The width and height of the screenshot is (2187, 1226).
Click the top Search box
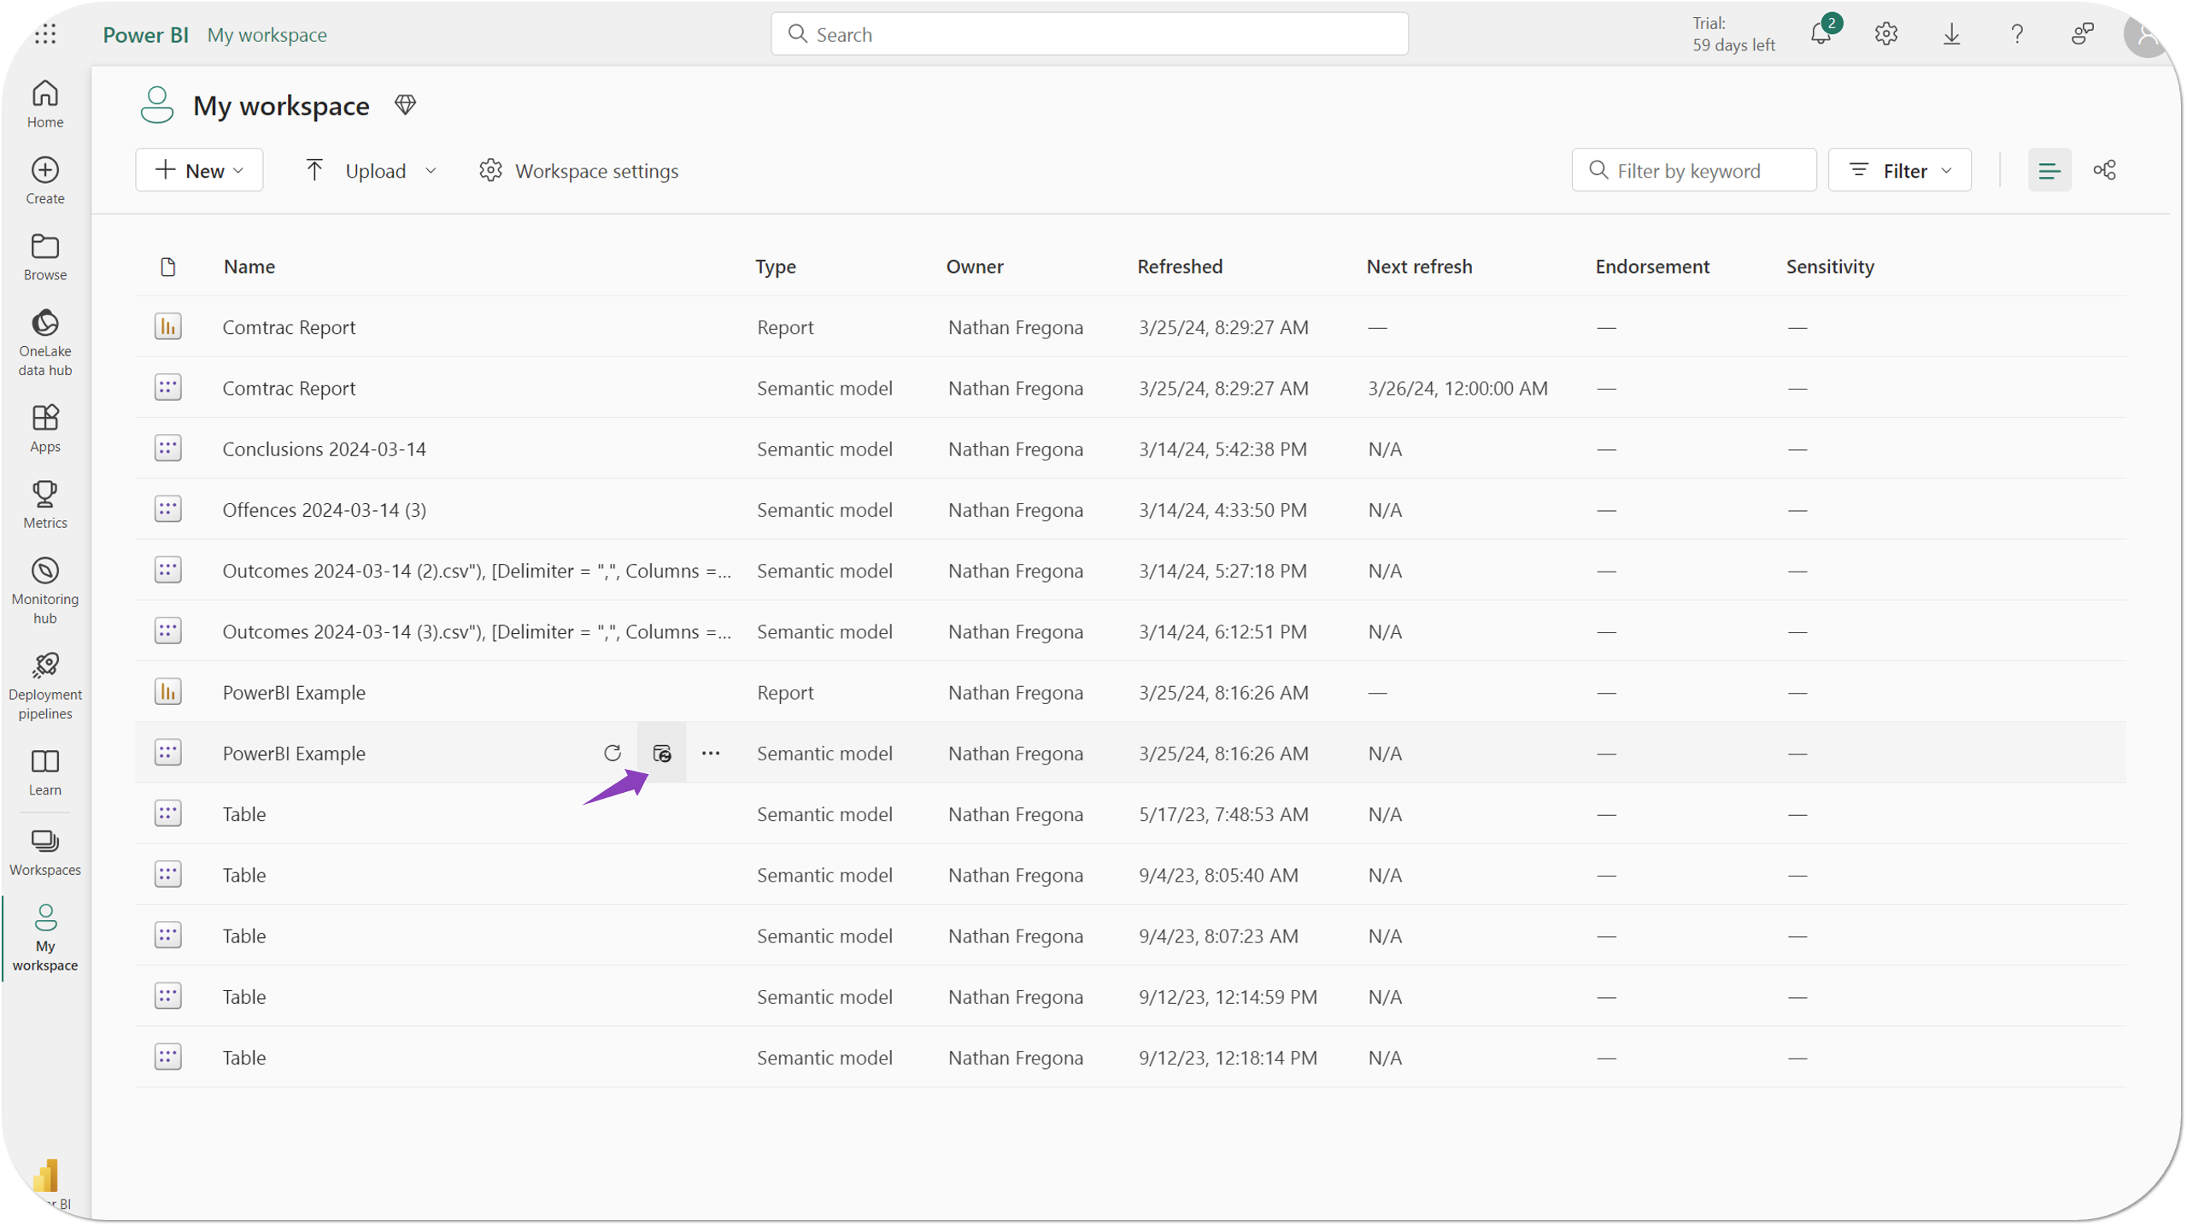[1089, 34]
